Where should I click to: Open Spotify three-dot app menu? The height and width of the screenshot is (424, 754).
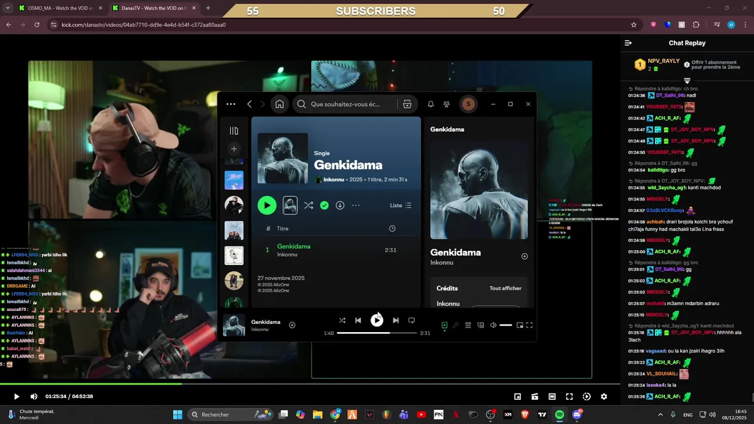[231, 104]
